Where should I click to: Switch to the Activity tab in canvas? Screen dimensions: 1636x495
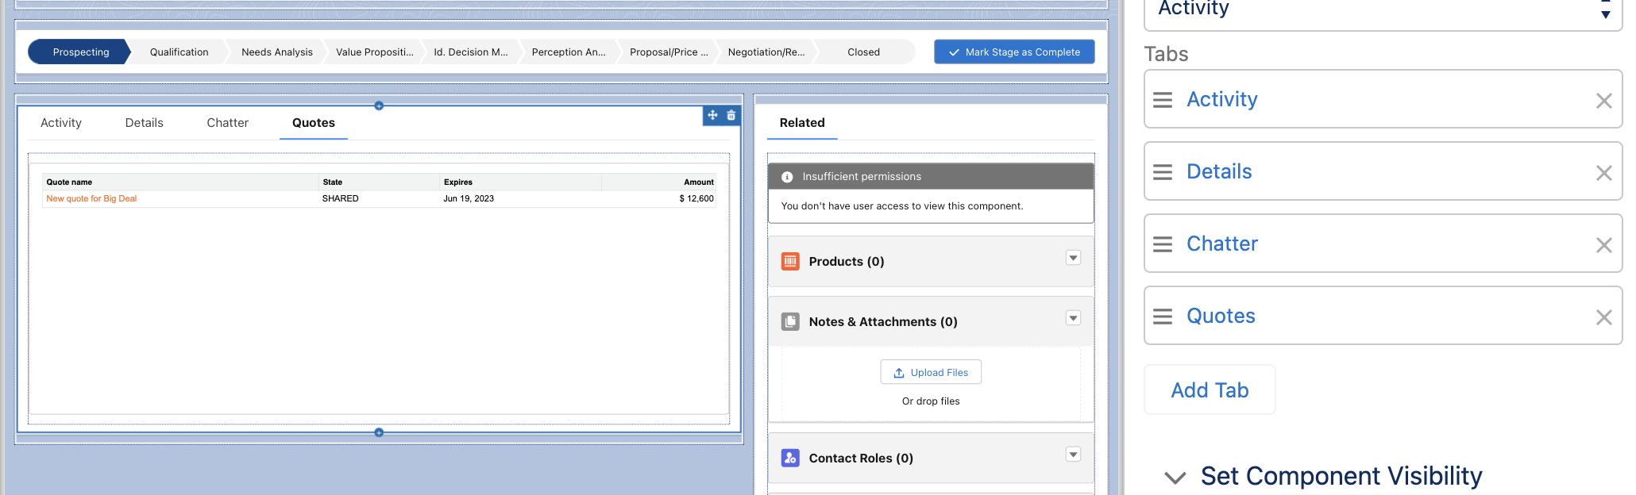point(61,123)
